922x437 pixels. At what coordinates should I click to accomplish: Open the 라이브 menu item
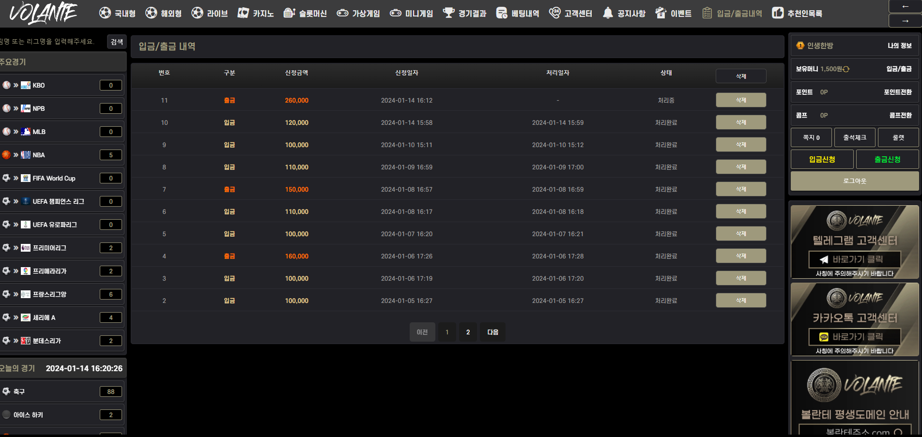(210, 13)
